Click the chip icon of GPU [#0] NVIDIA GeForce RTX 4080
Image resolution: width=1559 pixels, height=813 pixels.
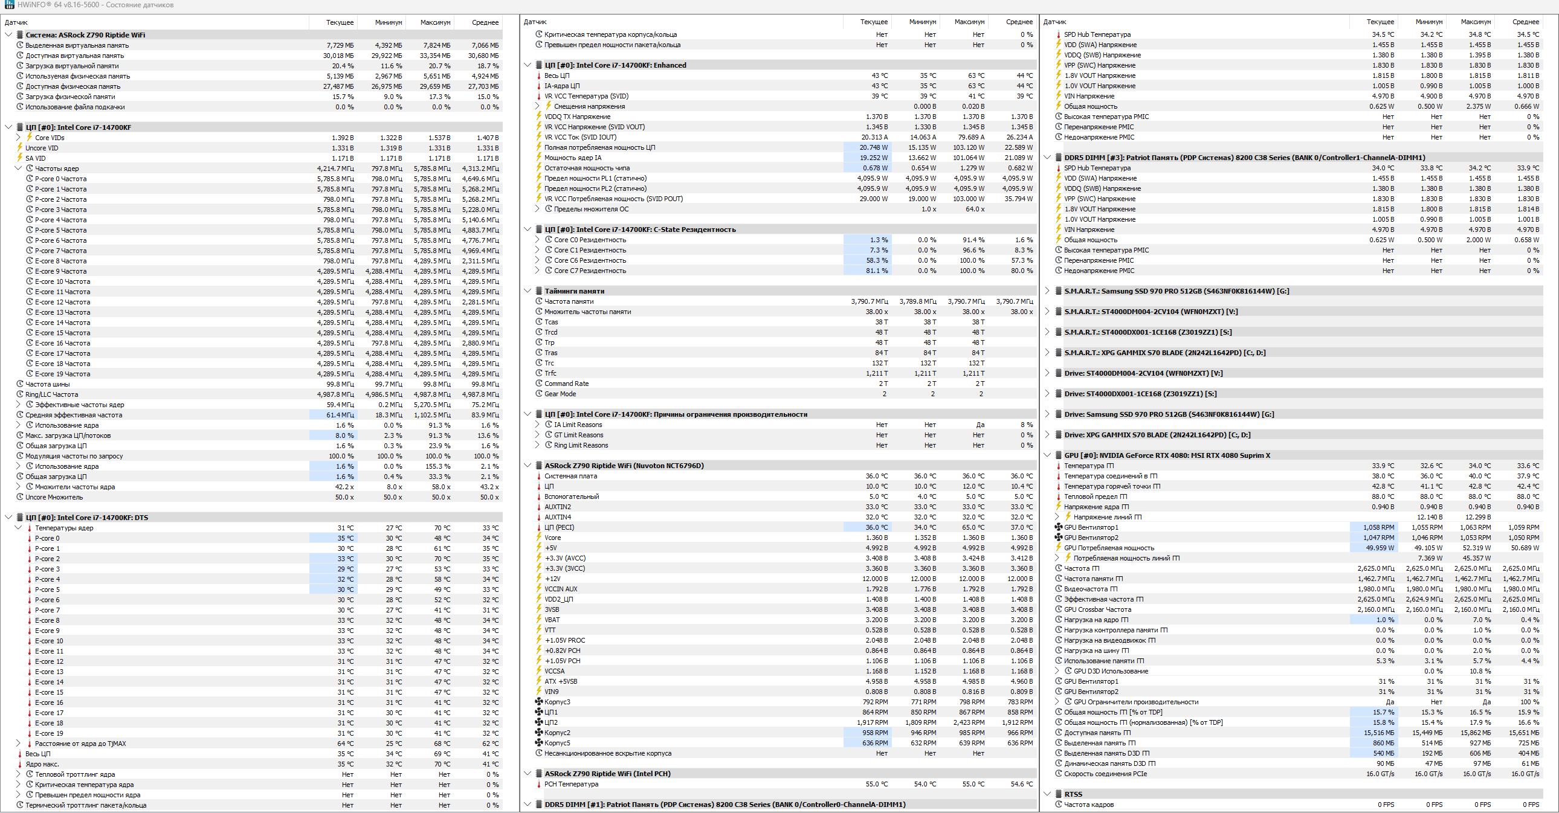click(1059, 455)
